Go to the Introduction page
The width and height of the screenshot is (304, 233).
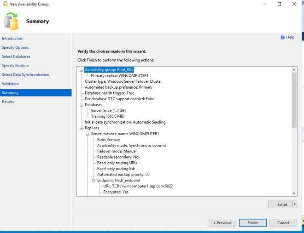(x=13, y=39)
